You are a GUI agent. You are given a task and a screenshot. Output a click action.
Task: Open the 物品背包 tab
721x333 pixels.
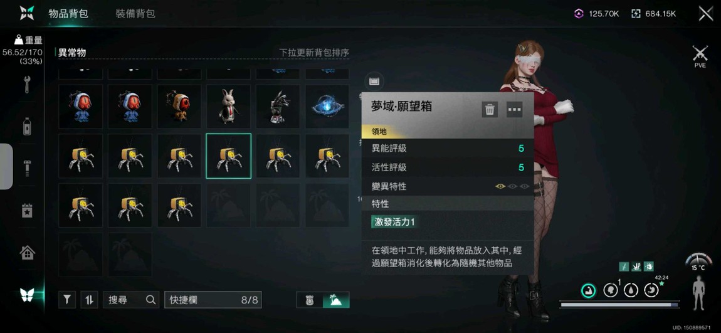pyautogui.click(x=68, y=14)
